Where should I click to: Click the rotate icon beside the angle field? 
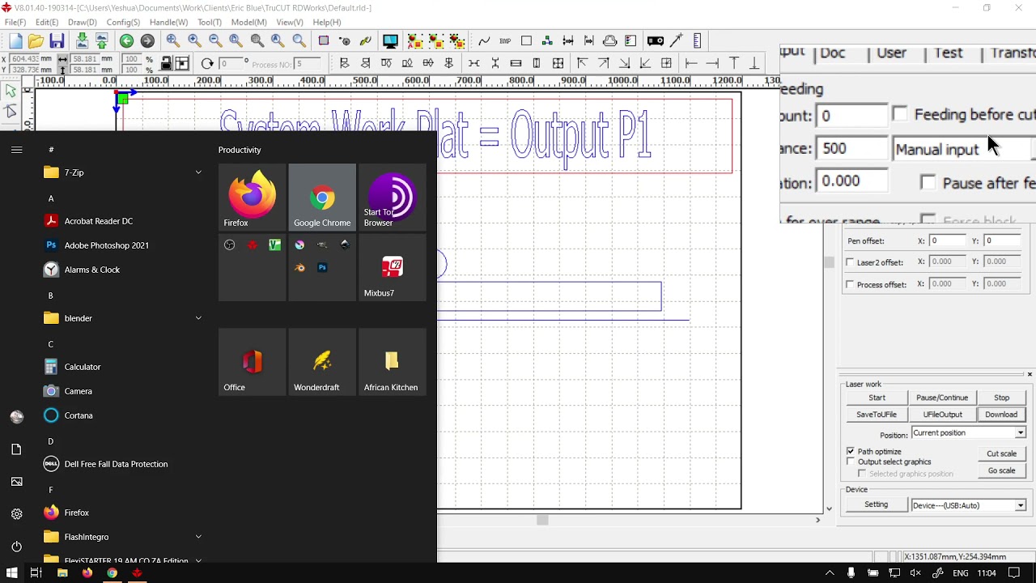[207, 63]
